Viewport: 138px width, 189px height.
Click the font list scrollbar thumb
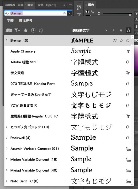pos(132,42)
